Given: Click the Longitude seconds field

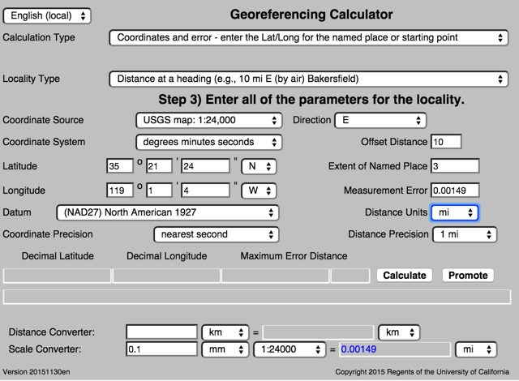Looking at the screenshot, I should click(205, 190).
